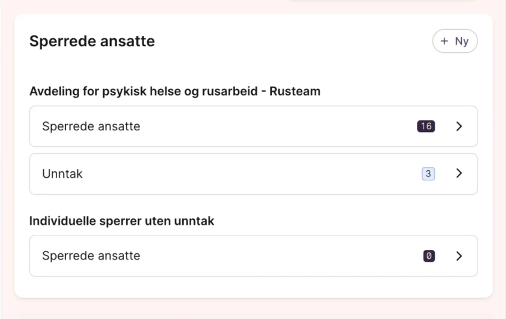The width and height of the screenshot is (506, 319).
Task: Click the 'Ny' text label
Action: 462,42
